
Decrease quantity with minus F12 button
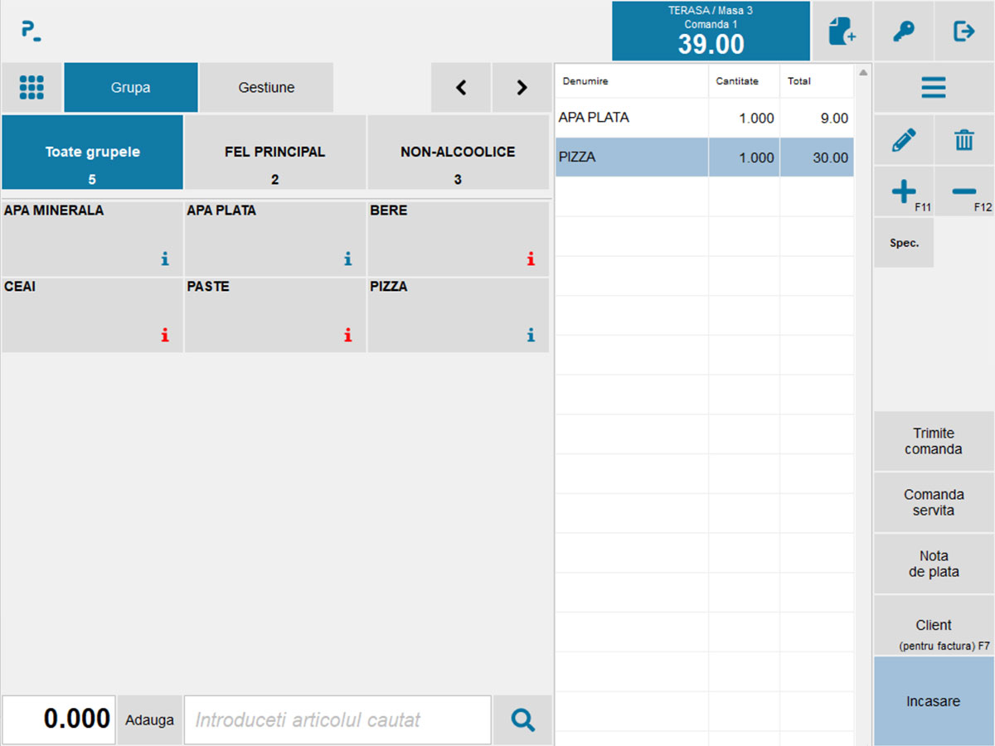click(x=964, y=191)
